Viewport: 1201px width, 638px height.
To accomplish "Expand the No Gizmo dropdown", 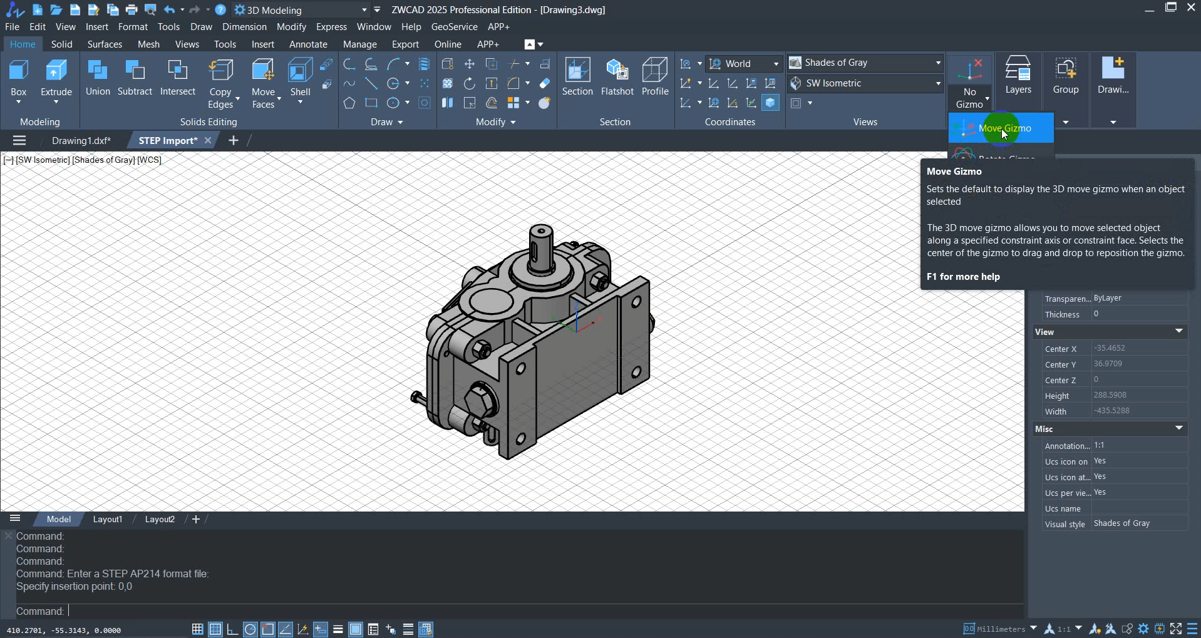I will (970, 98).
